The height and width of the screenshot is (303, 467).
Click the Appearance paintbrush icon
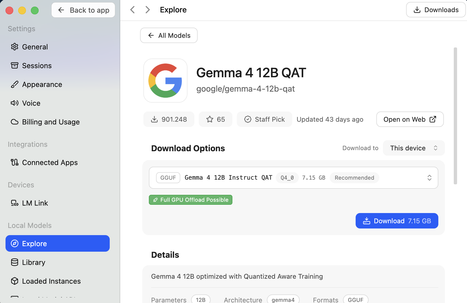pos(15,84)
